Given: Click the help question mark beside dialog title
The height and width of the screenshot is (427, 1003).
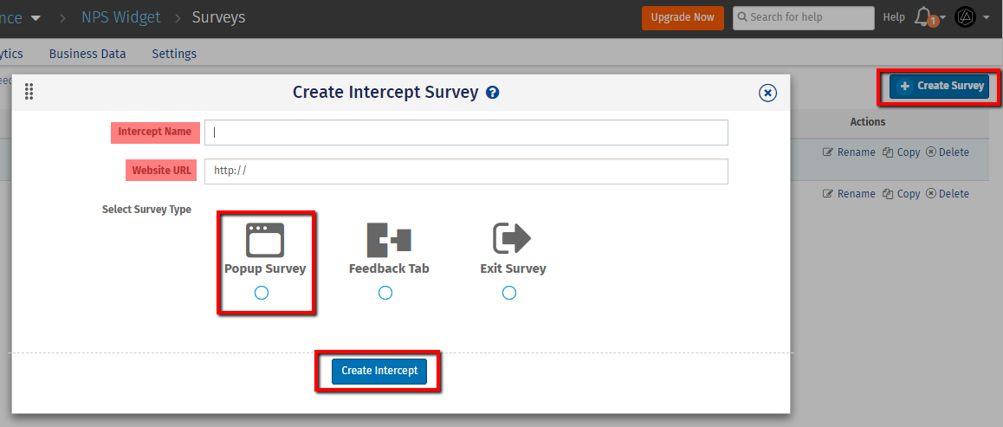Looking at the screenshot, I should [x=493, y=93].
